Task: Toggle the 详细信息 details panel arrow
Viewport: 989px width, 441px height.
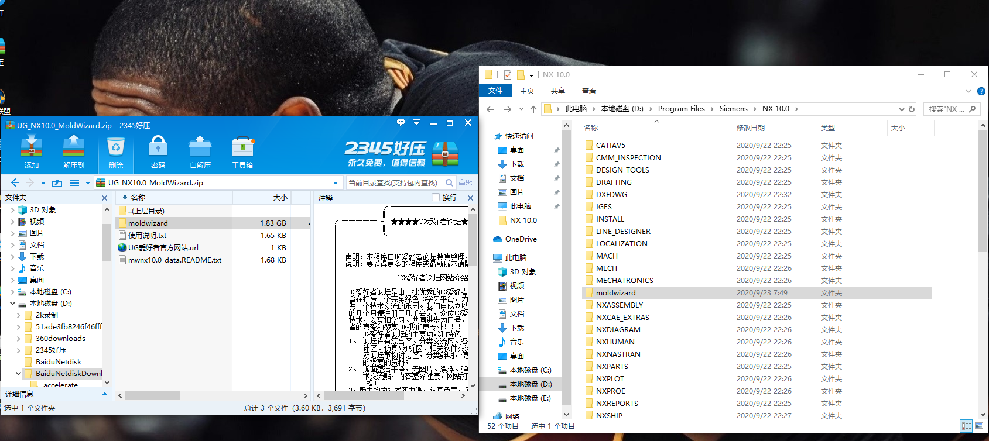Action: pos(105,394)
